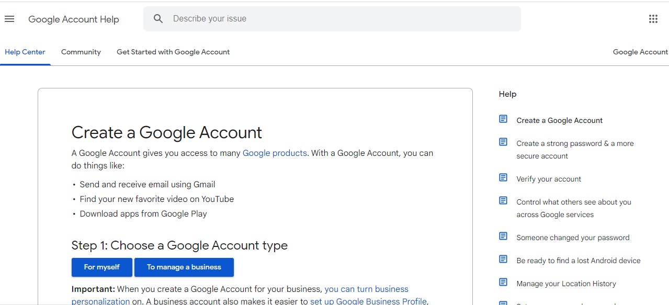This screenshot has height=305, width=669.
Task: Open Control what others see article
Action: (574, 208)
